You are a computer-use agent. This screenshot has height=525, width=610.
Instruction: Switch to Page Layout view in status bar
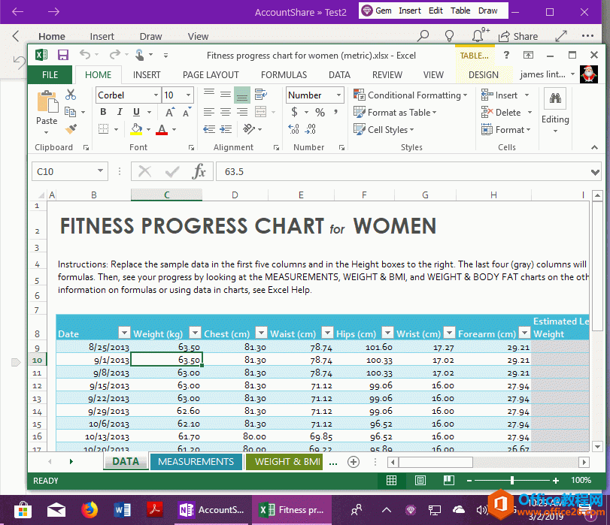pos(420,480)
